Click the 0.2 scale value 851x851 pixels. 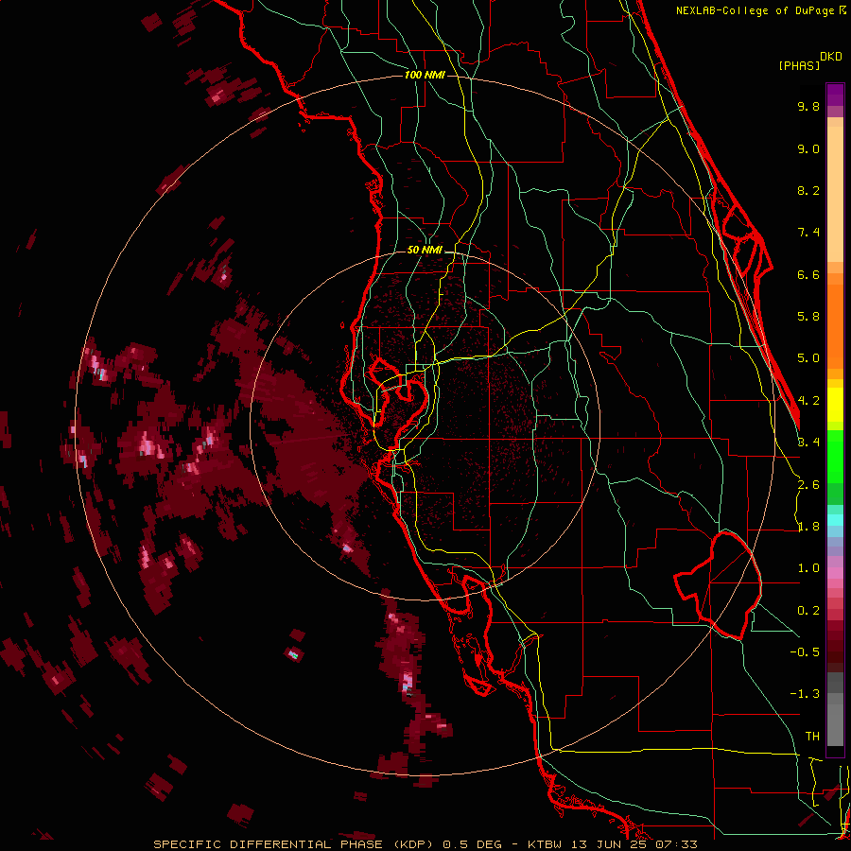[x=808, y=611]
